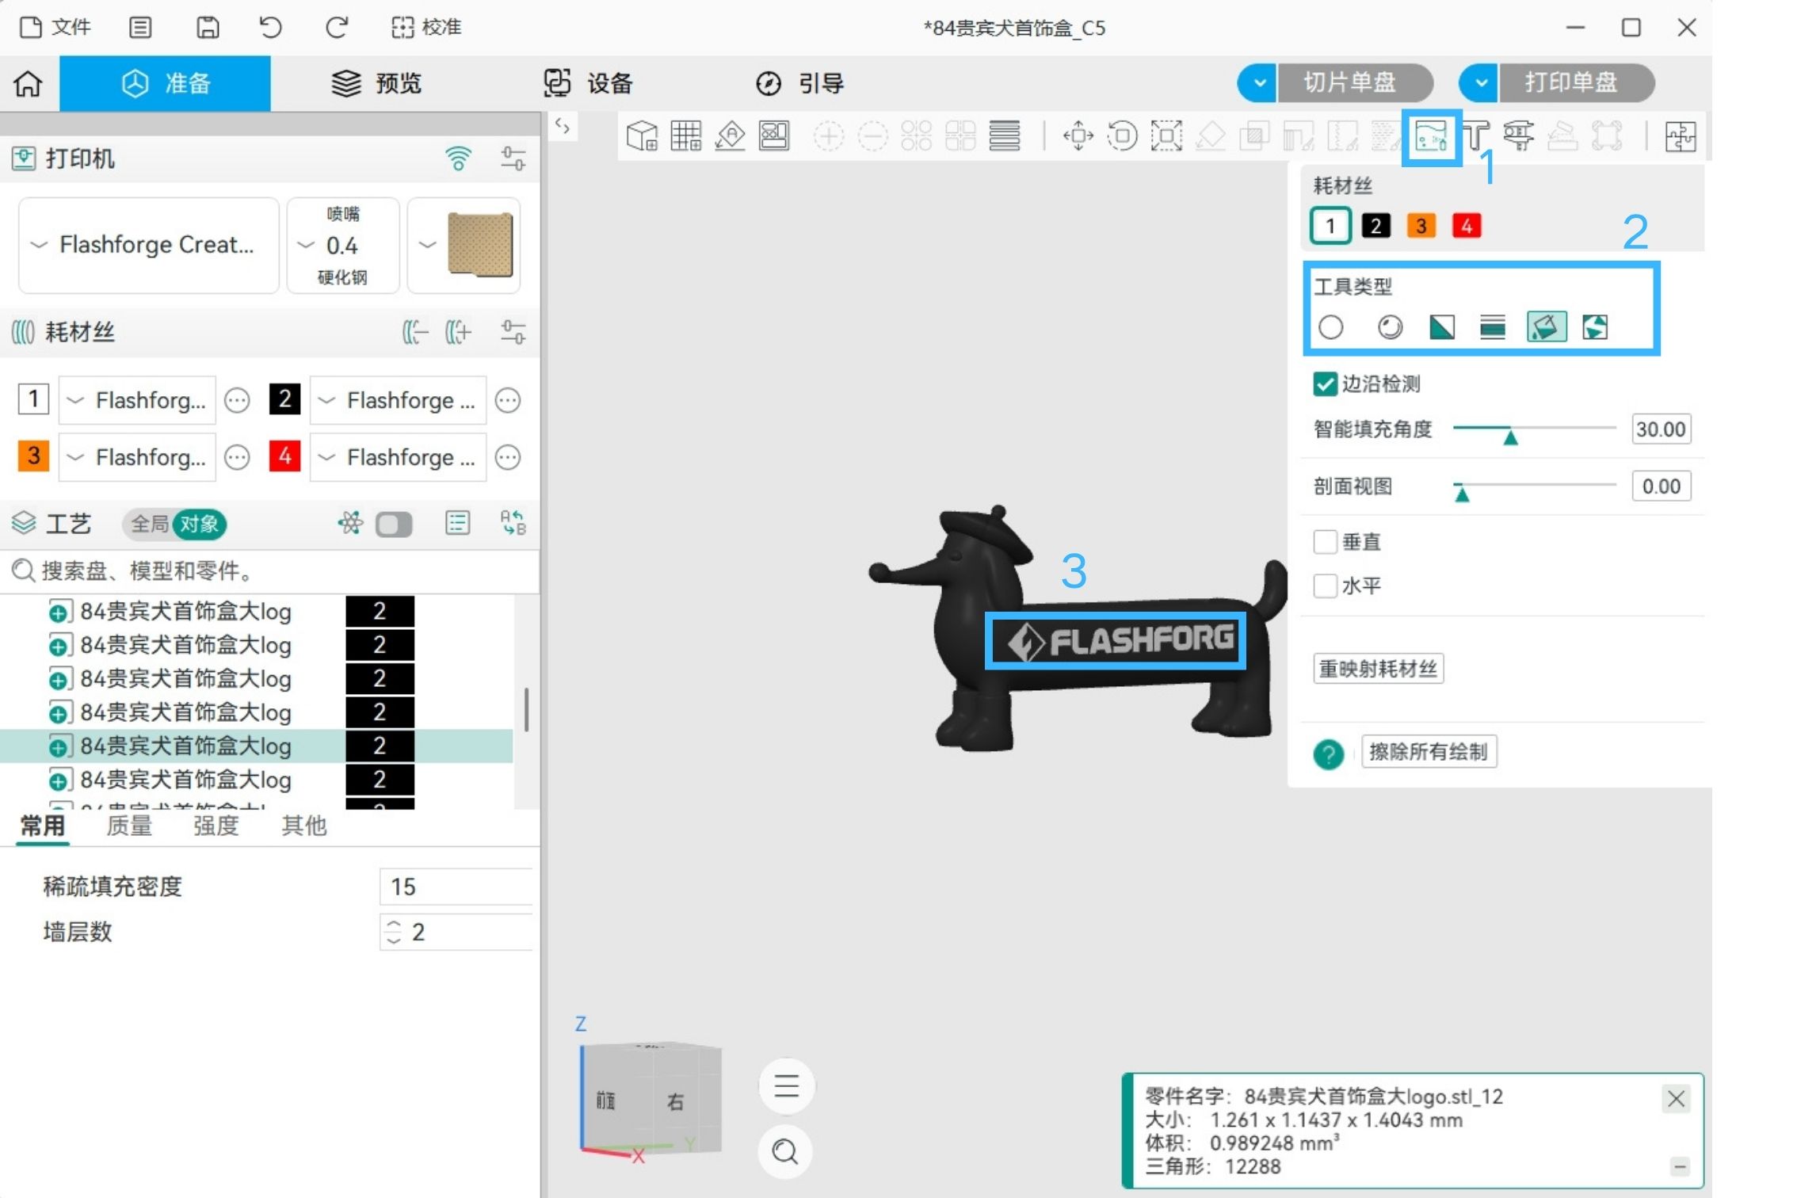Viewport: 1797px width, 1198px height.
Task: Open the build plate type dropdown
Action: coord(464,245)
